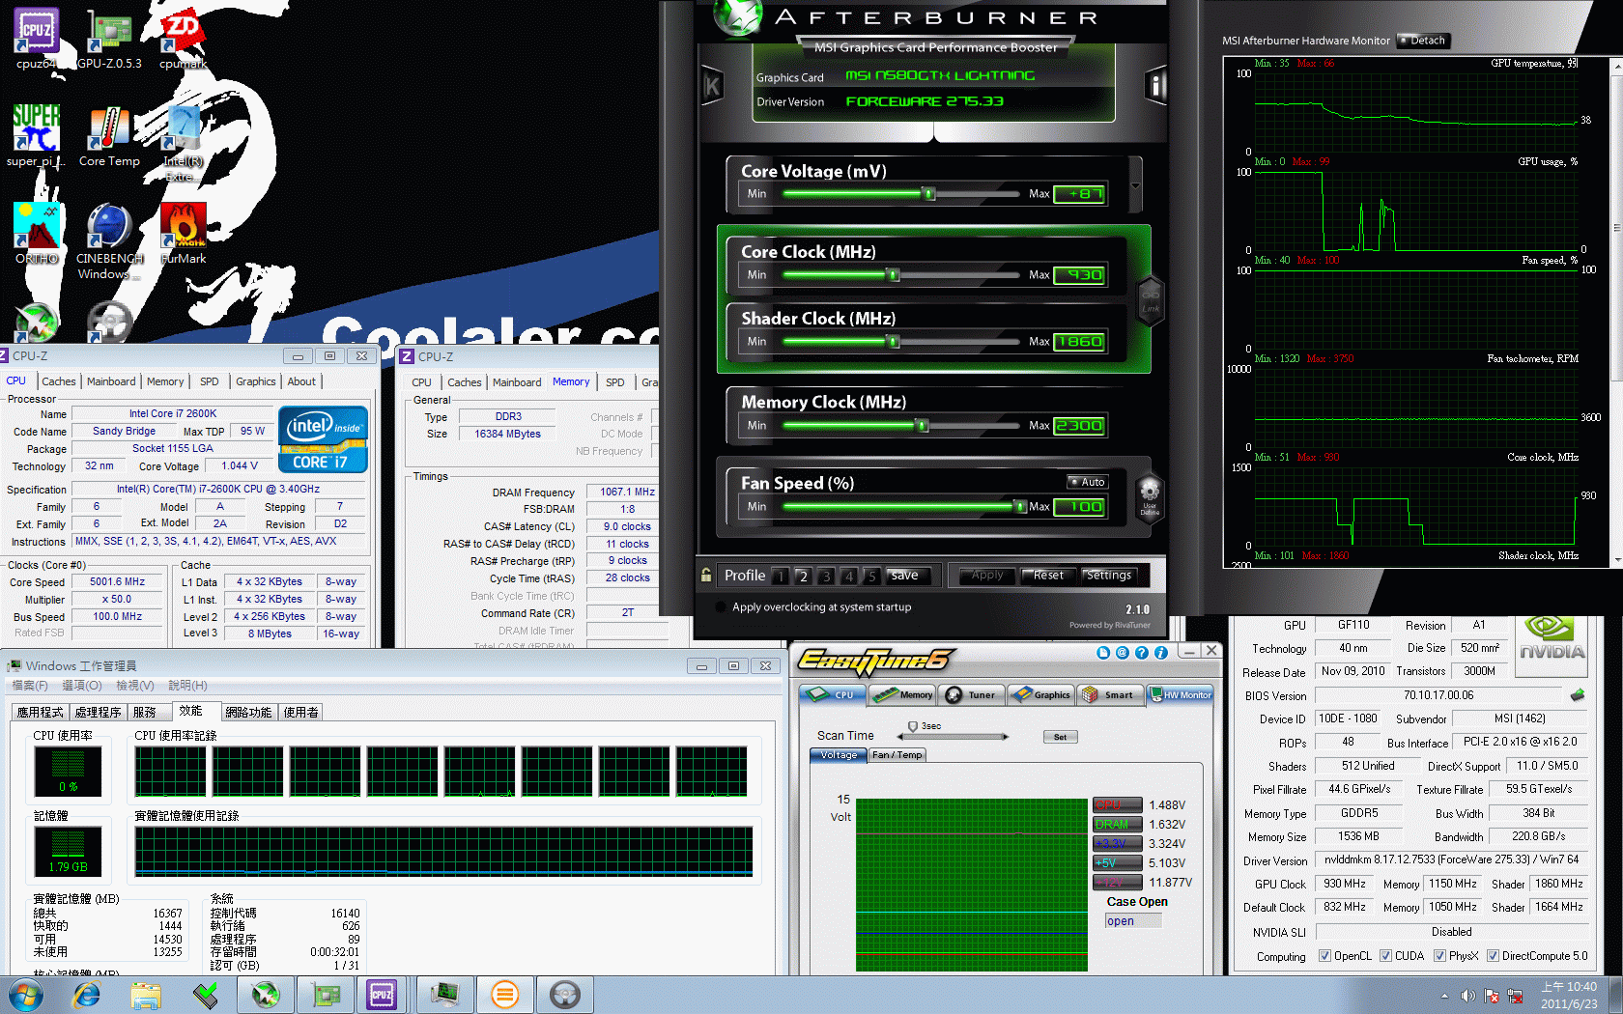
Task: Open the EasyTune6 Smart tab
Action: [x=1110, y=694]
